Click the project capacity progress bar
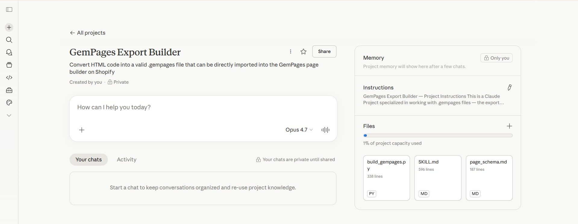This screenshot has height=224, width=578. (x=438, y=135)
